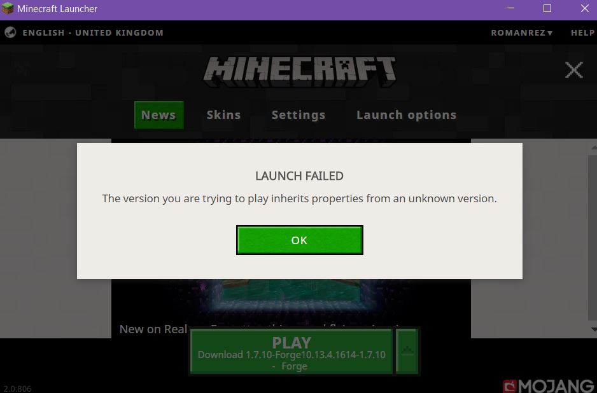
Task: Switch to the News tab
Action: [158, 115]
